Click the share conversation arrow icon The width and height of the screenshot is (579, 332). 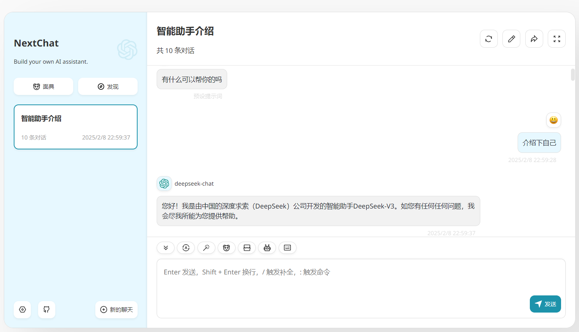click(x=534, y=39)
